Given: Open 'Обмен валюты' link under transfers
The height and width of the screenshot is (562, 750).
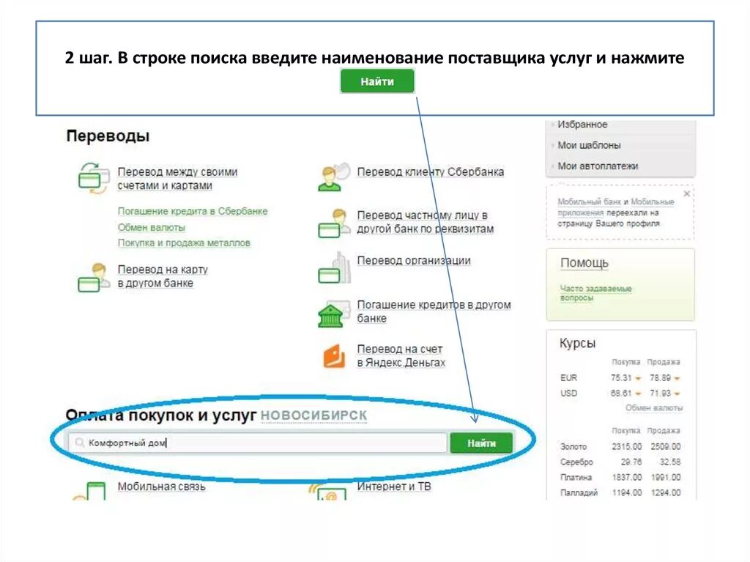Looking at the screenshot, I should click(x=151, y=227).
